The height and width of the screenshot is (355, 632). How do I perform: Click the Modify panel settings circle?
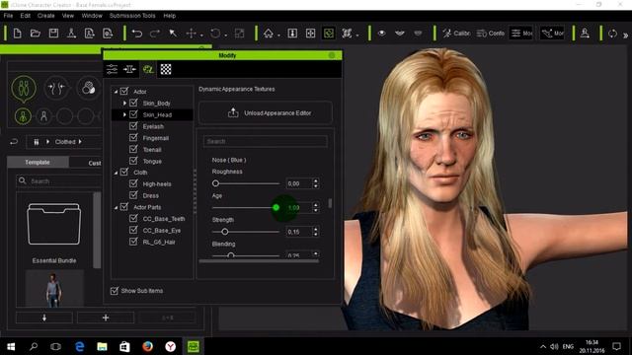[332, 55]
